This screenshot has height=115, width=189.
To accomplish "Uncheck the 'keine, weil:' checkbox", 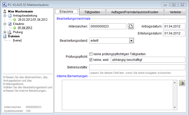I will [x=91, y=60].
